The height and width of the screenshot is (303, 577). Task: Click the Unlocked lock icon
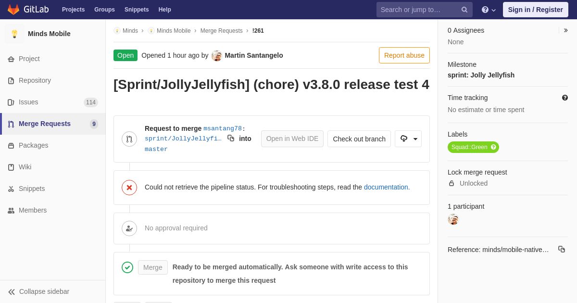pyautogui.click(x=452, y=183)
